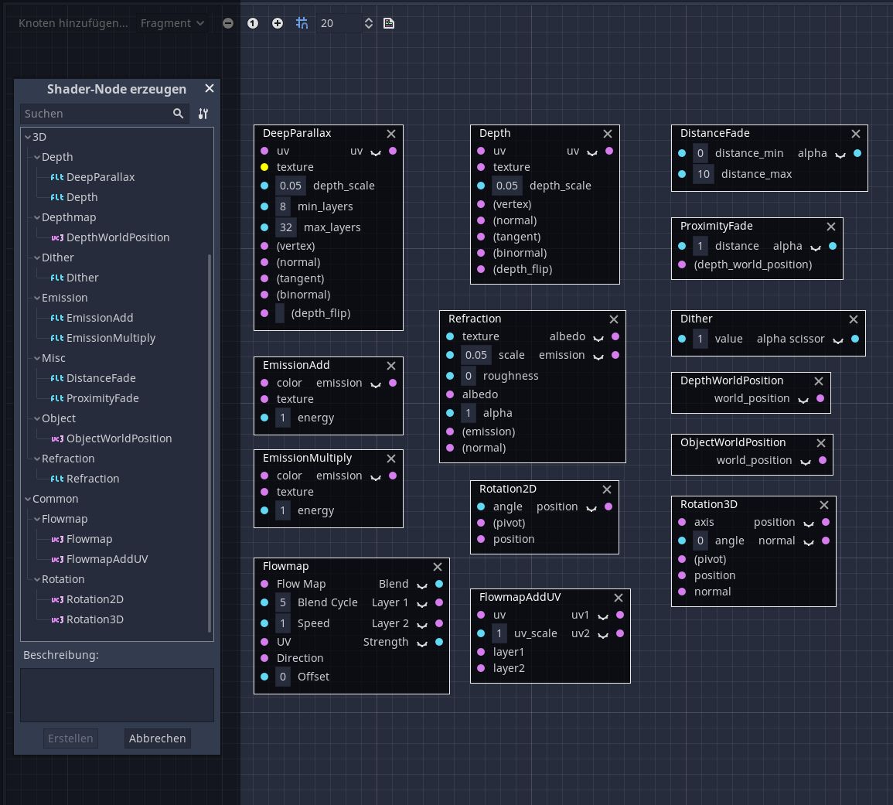Toggle grid snapping in the toolbar
The image size is (893, 805).
[x=302, y=23]
